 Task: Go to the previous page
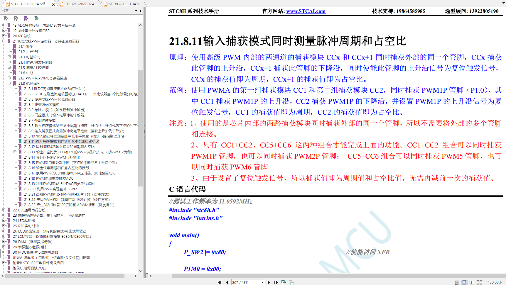pyautogui.click(x=227, y=282)
